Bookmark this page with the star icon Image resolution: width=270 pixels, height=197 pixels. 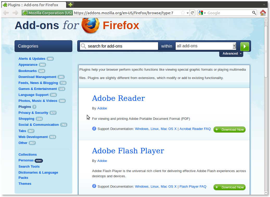(x=183, y=13)
